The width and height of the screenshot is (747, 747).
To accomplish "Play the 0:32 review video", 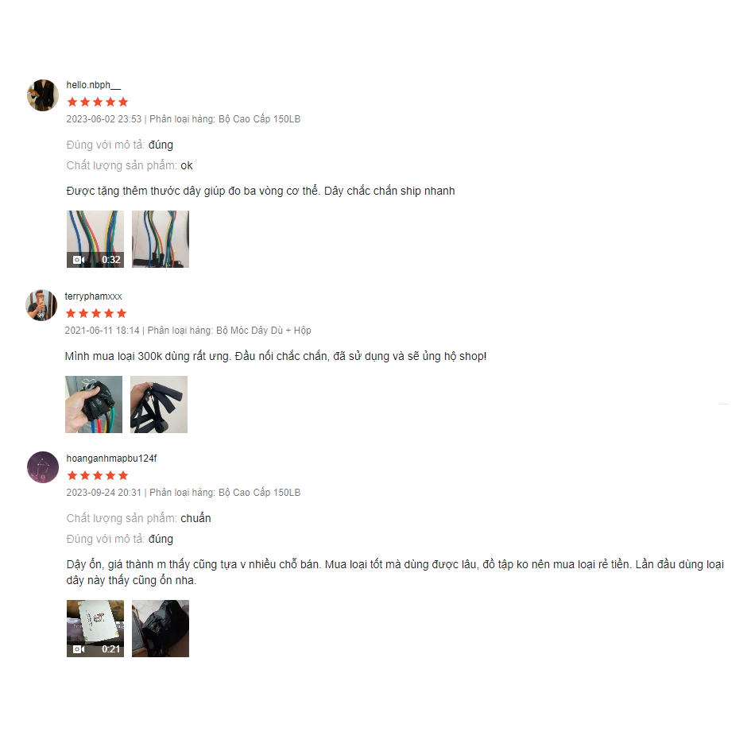I will pos(95,239).
